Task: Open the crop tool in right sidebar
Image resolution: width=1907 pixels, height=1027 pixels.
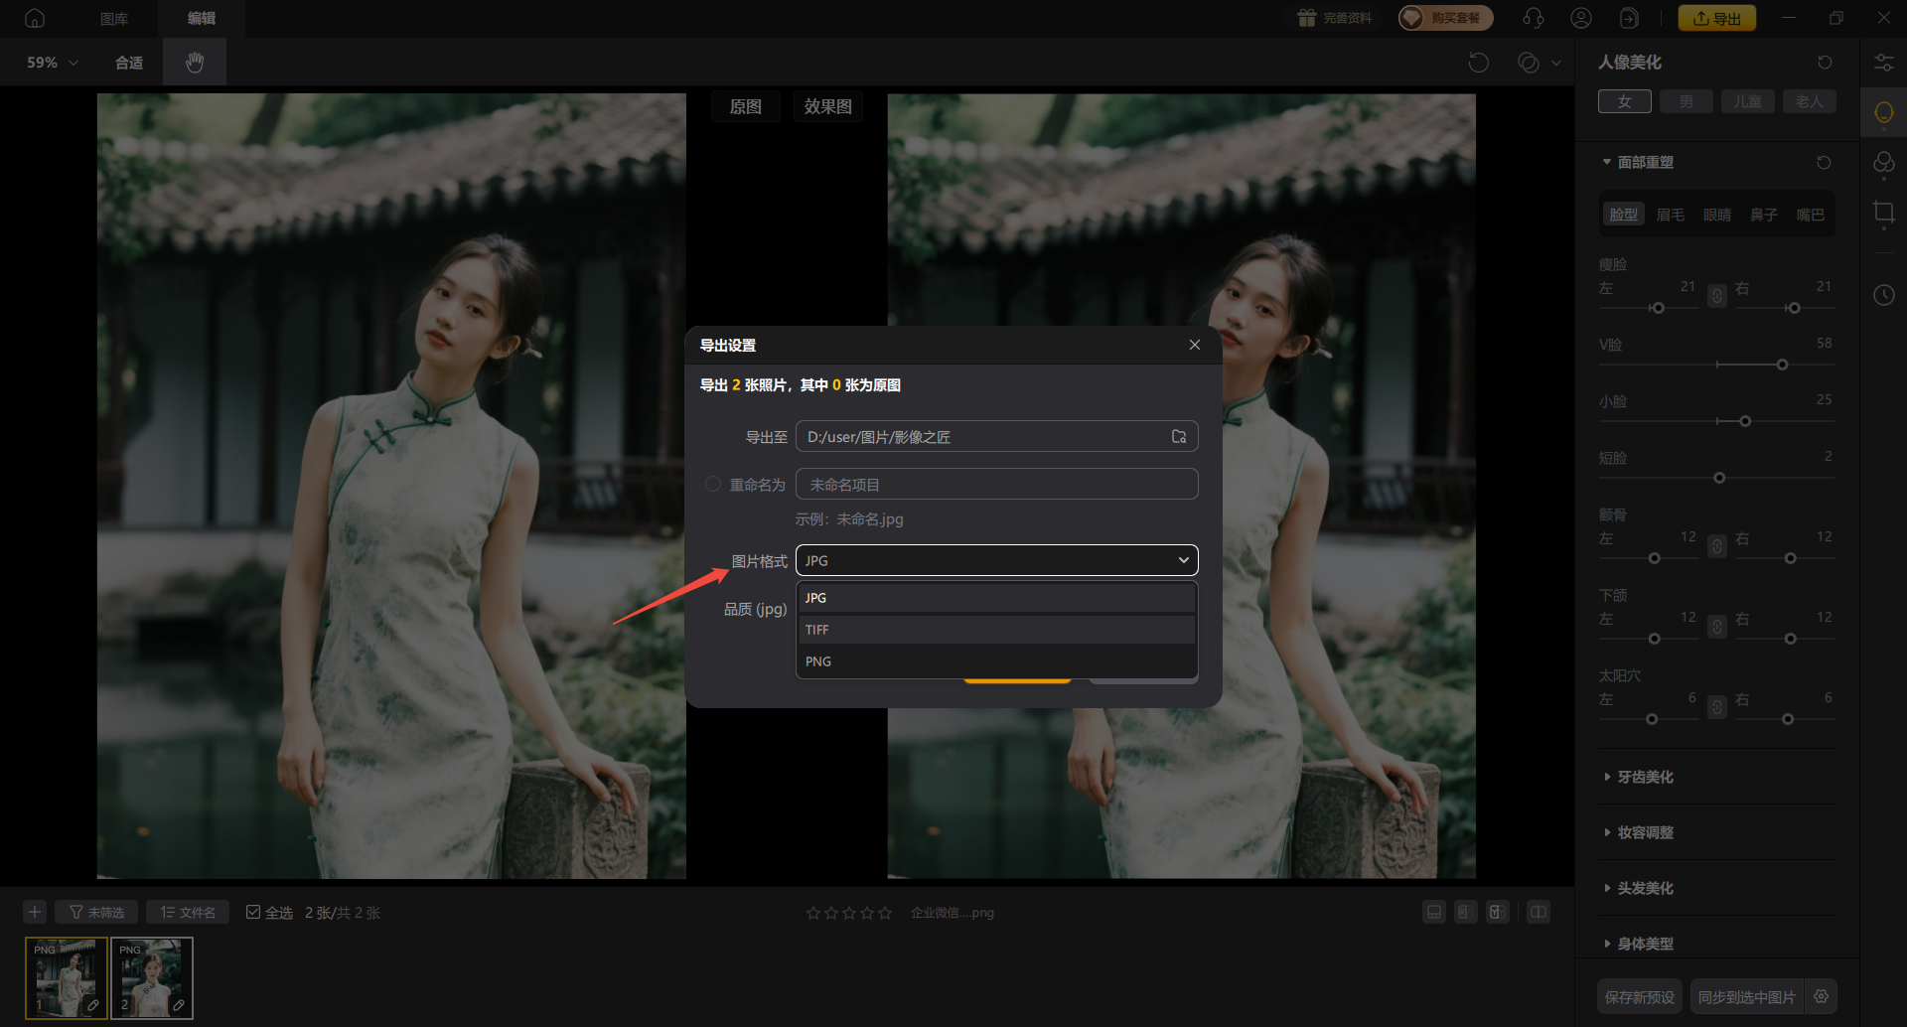Action: click(1883, 213)
